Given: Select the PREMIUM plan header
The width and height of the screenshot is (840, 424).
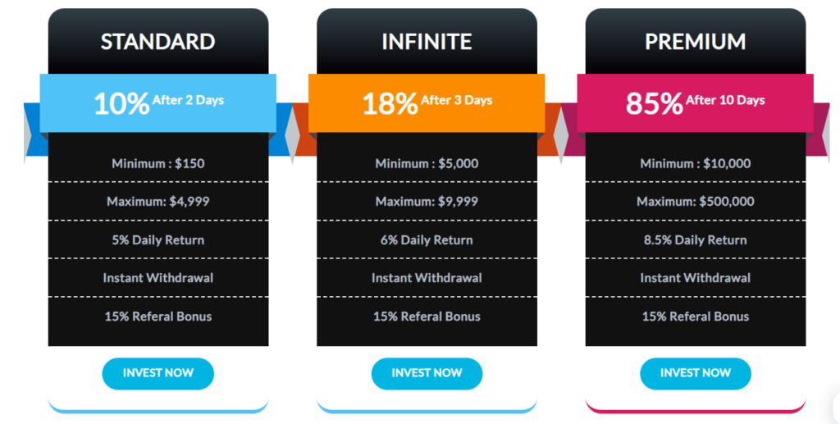Looking at the screenshot, I should (x=696, y=41).
